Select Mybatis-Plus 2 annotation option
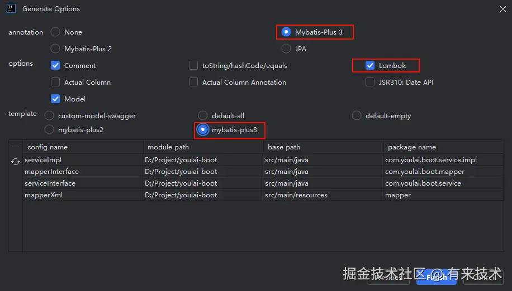 tap(55, 49)
